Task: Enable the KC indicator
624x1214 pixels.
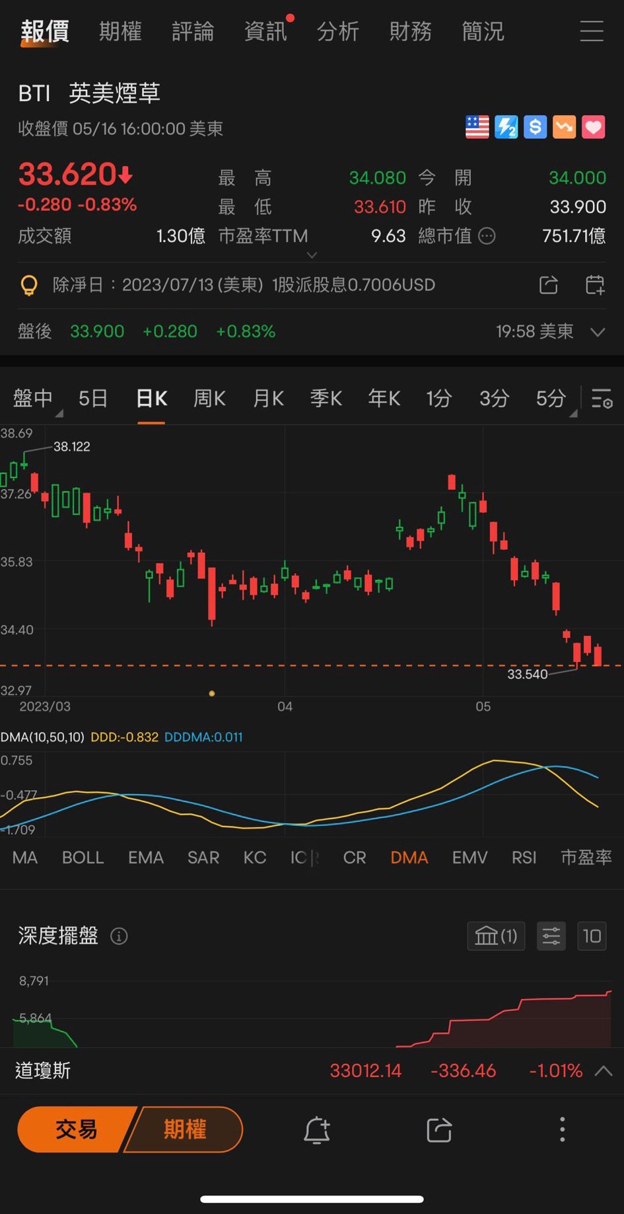Action: tap(255, 858)
